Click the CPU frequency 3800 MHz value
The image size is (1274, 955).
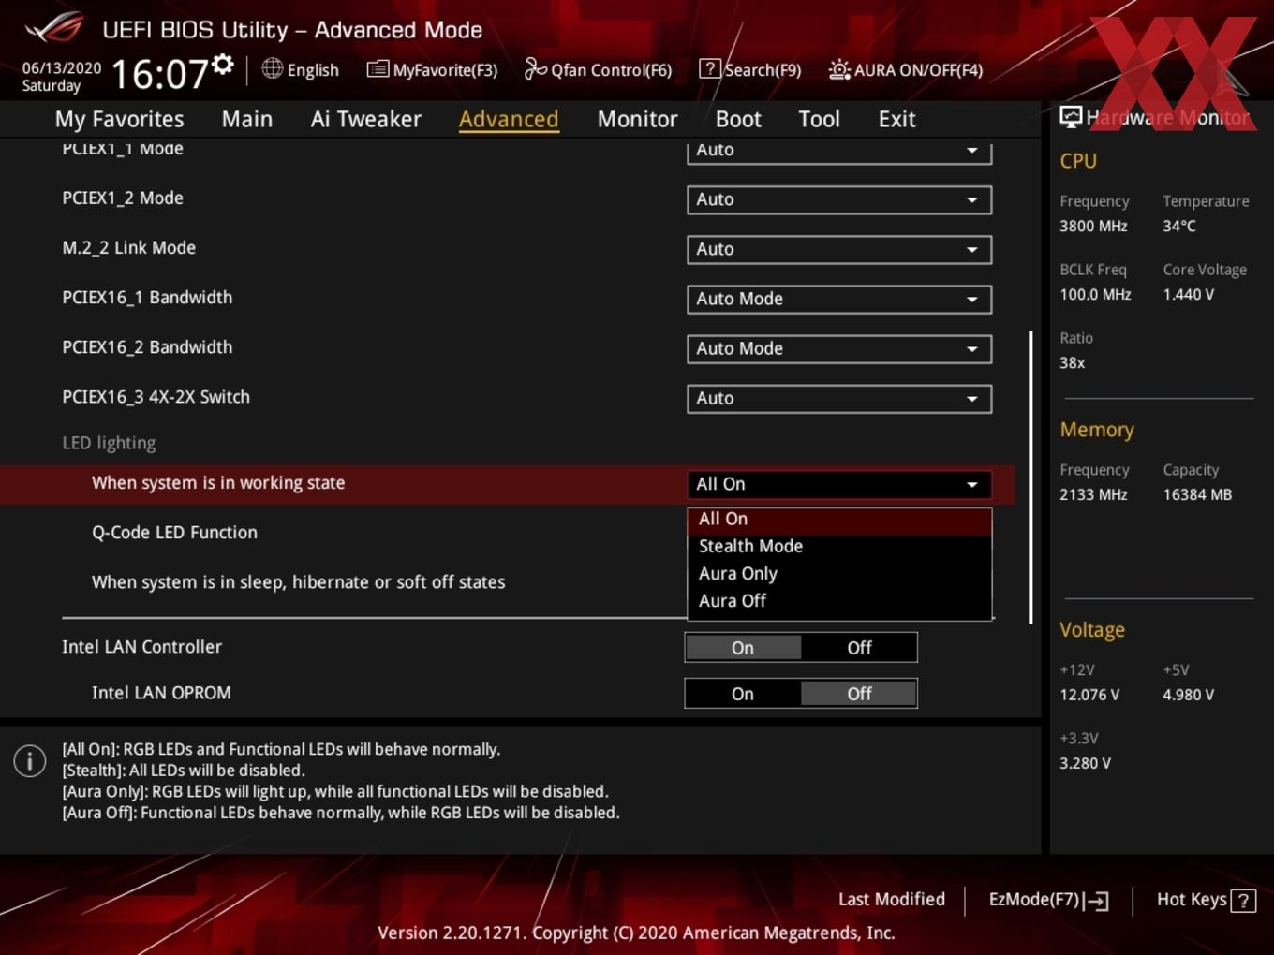click(x=1093, y=226)
